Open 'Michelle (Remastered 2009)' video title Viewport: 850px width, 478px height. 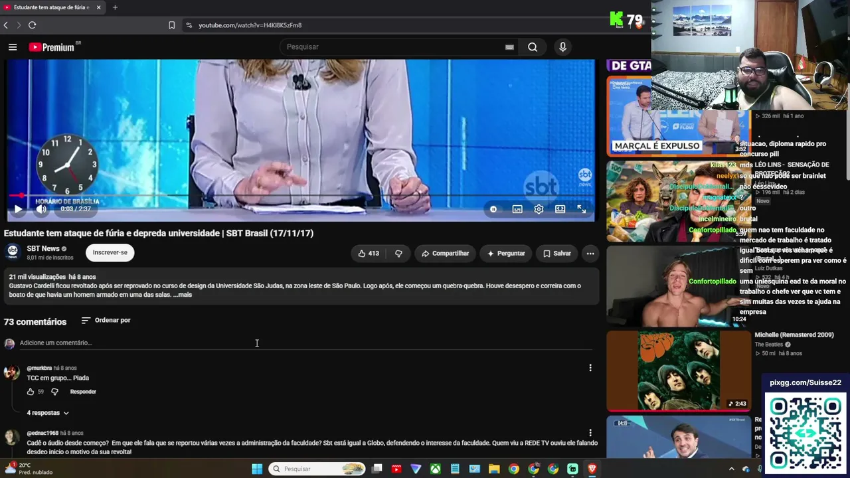click(x=794, y=335)
